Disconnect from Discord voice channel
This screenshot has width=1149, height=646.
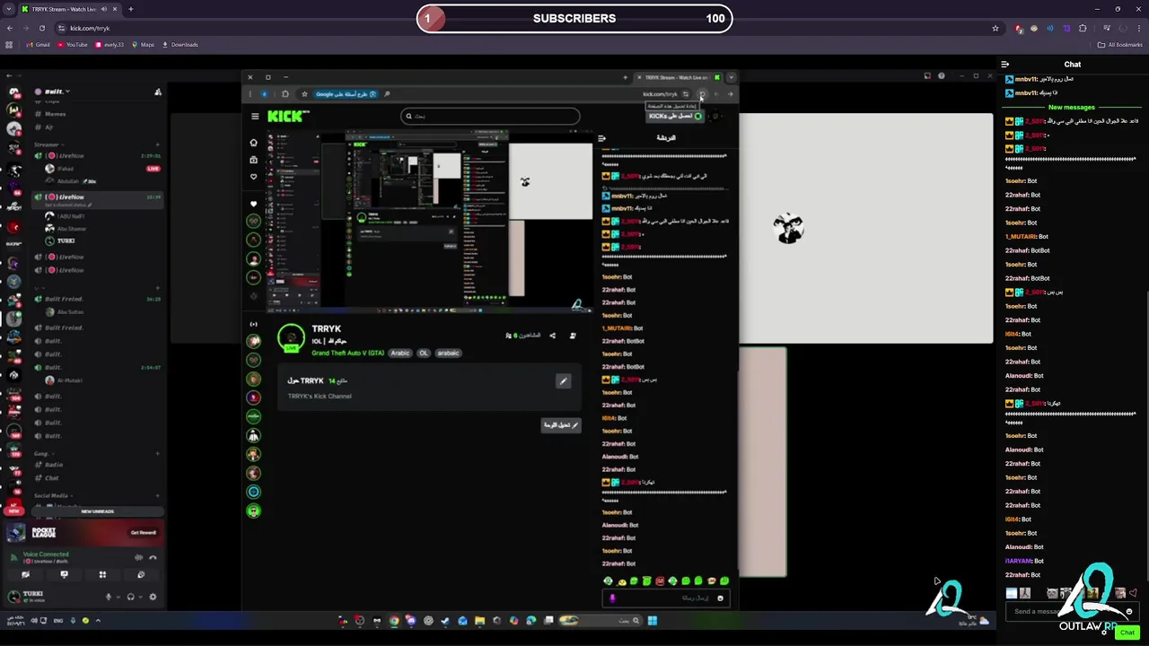coord(153,557)
